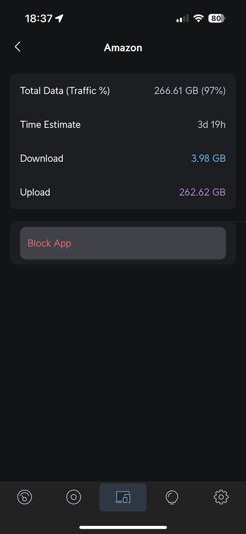This screenshot has height=534, width=246.
Task: Tap the 3d 19h time value
Action: (212, 125)
